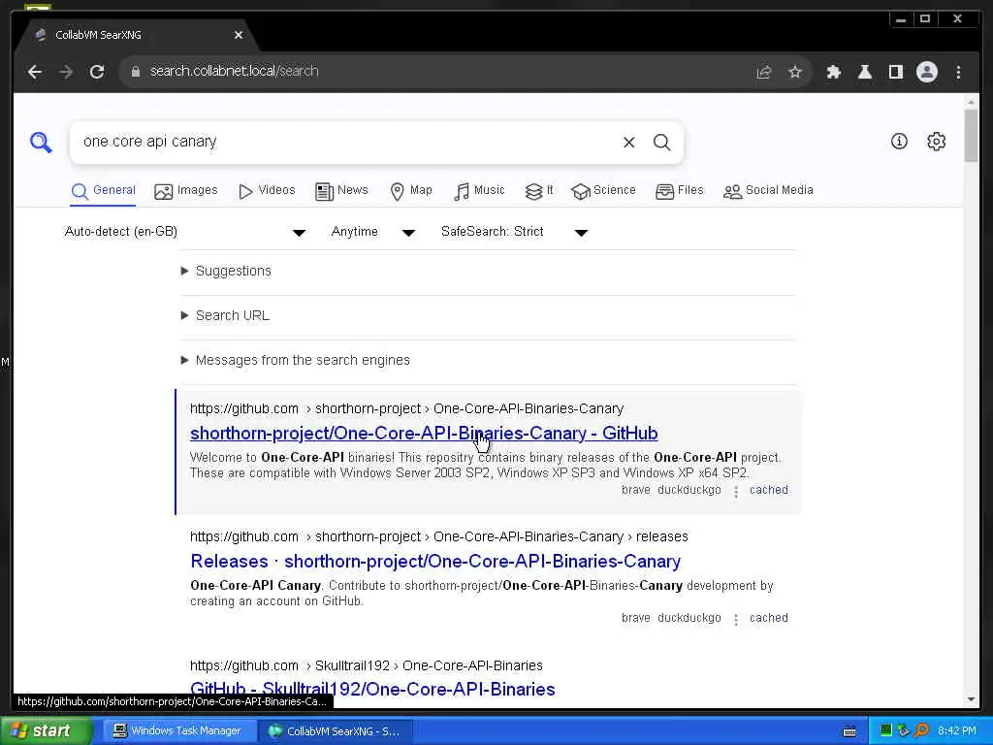This screenshot has height=745, width=993.
Task: Click scrollbar down arrow
Action: pyautogui.click(x=971, y=699)
